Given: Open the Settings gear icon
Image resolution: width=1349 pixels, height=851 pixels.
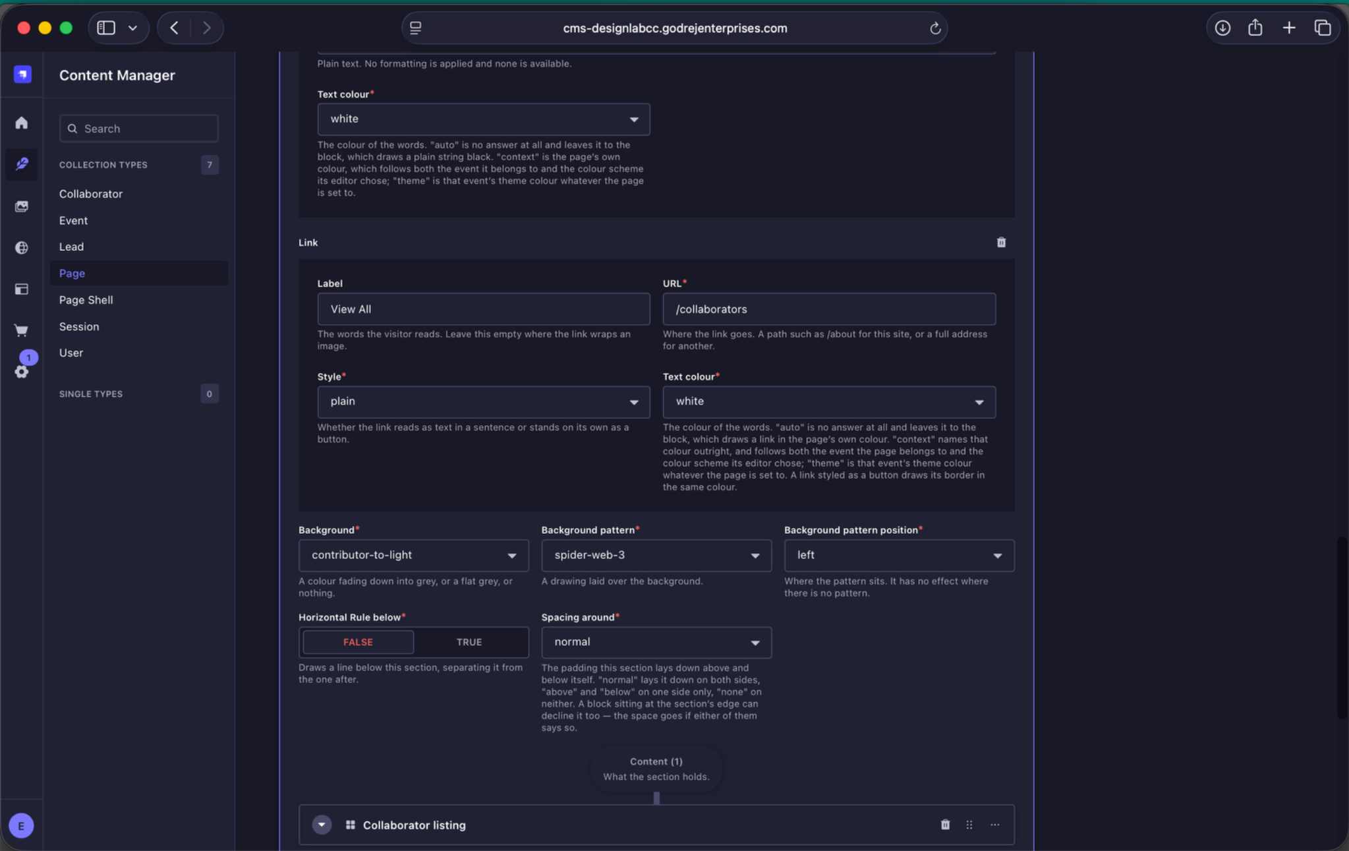Looking at the screenshot, I should 22,371.
